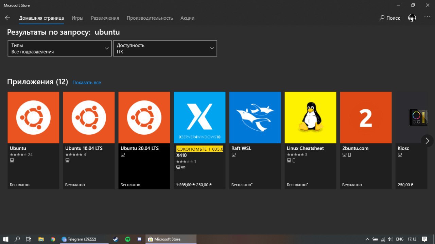Open the Raft WSL dolphins tile
The width and height of the screenshot is (435, 244).
[255, 117]
